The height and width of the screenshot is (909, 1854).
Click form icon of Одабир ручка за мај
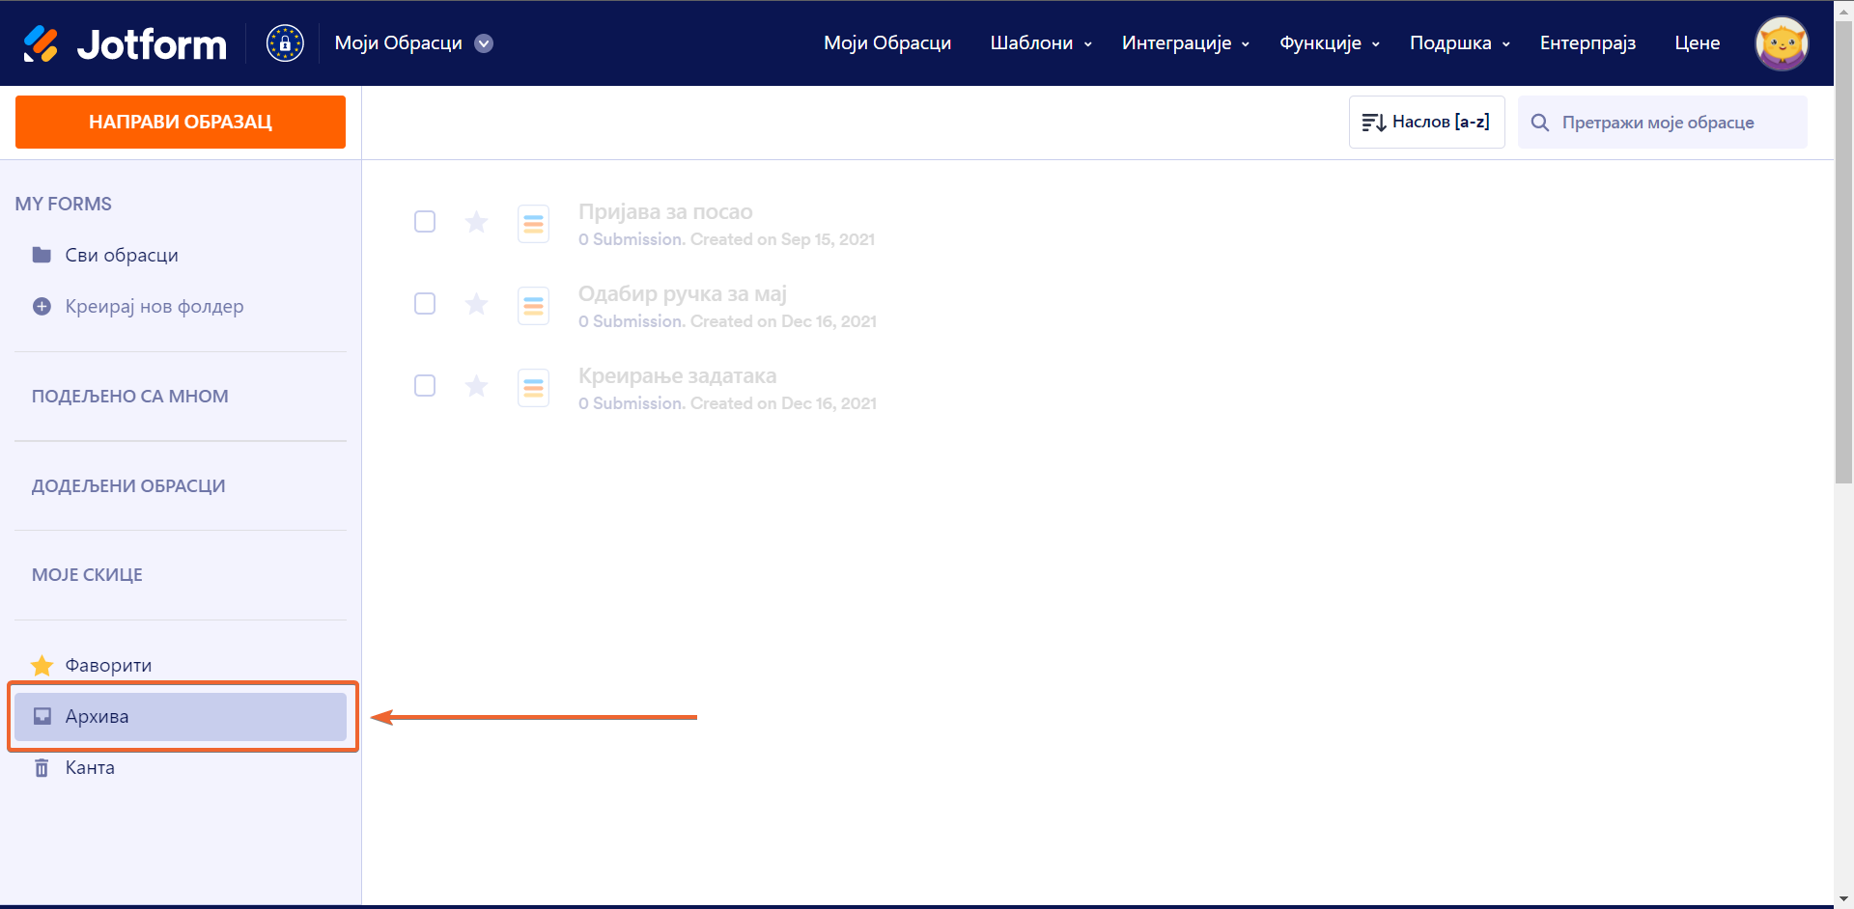(533, 306)
